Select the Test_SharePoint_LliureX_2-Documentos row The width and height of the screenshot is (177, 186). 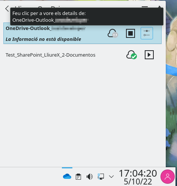click(82, 55)
